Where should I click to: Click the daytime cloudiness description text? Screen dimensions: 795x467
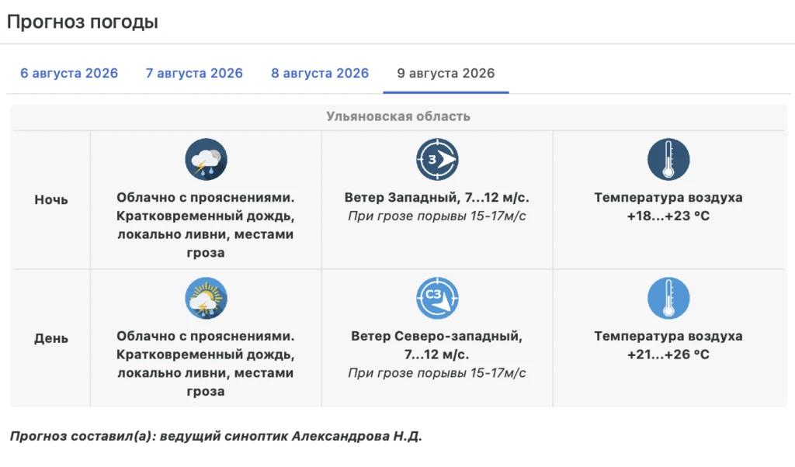click(205, 364)
